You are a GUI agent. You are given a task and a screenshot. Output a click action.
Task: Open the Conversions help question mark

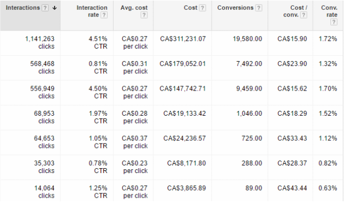pyautogui.click(x=259, y=8)
